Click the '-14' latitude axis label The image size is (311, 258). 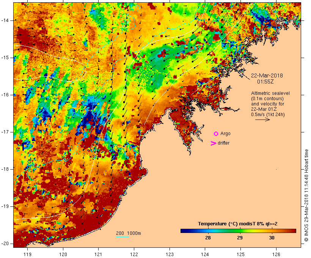5,20
